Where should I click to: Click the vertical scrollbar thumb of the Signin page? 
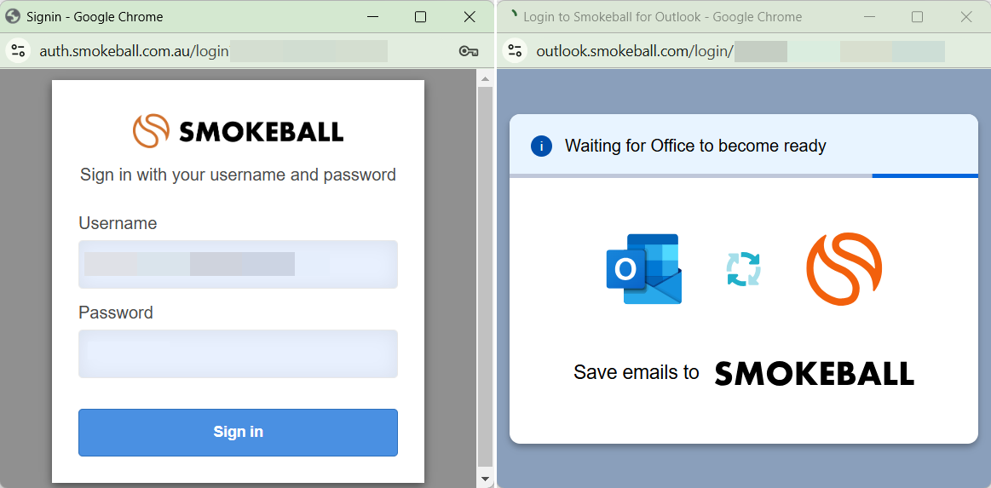(486, 277)
